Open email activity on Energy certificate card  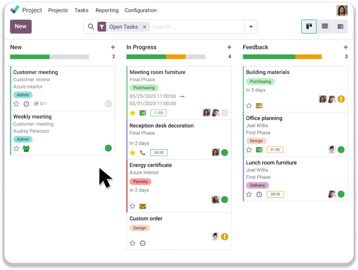click(143, 206)
